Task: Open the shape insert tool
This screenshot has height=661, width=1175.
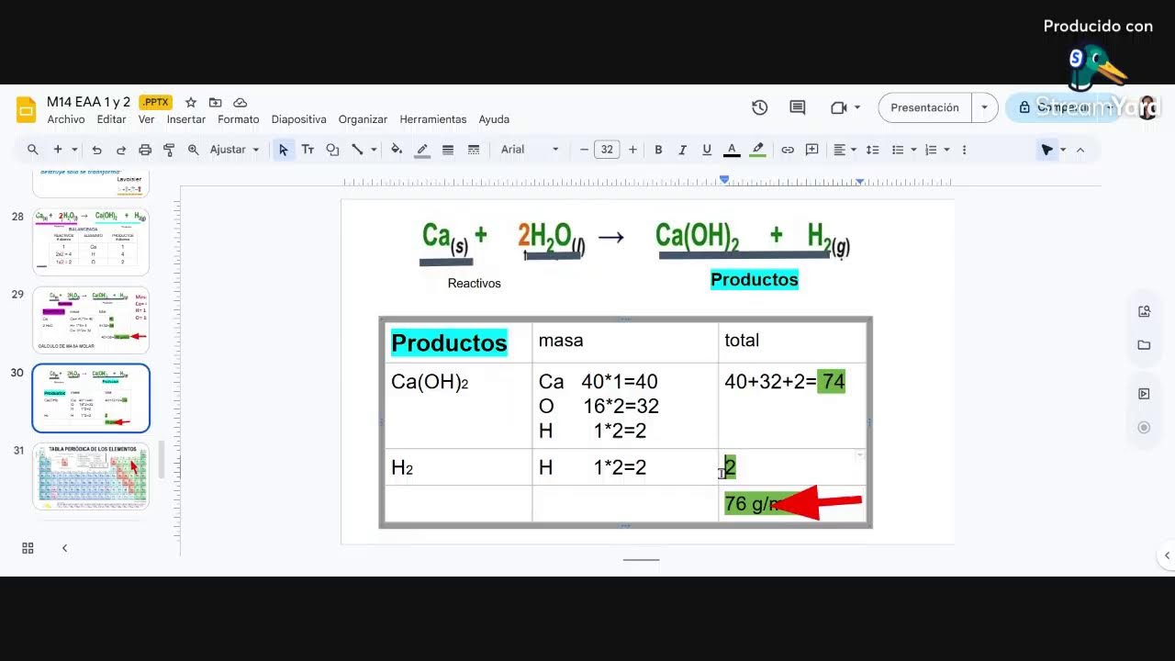Action: [332, 150]
